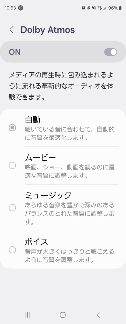The image size is (126, 324).
Task: Tap the navigation bar back chevron
Action: pos(98,315)
